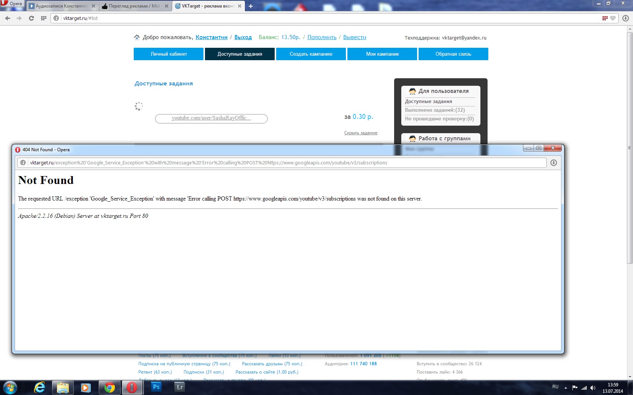Click the globe icon in popup address bar
633x395 pixels.
click(23, 163)
